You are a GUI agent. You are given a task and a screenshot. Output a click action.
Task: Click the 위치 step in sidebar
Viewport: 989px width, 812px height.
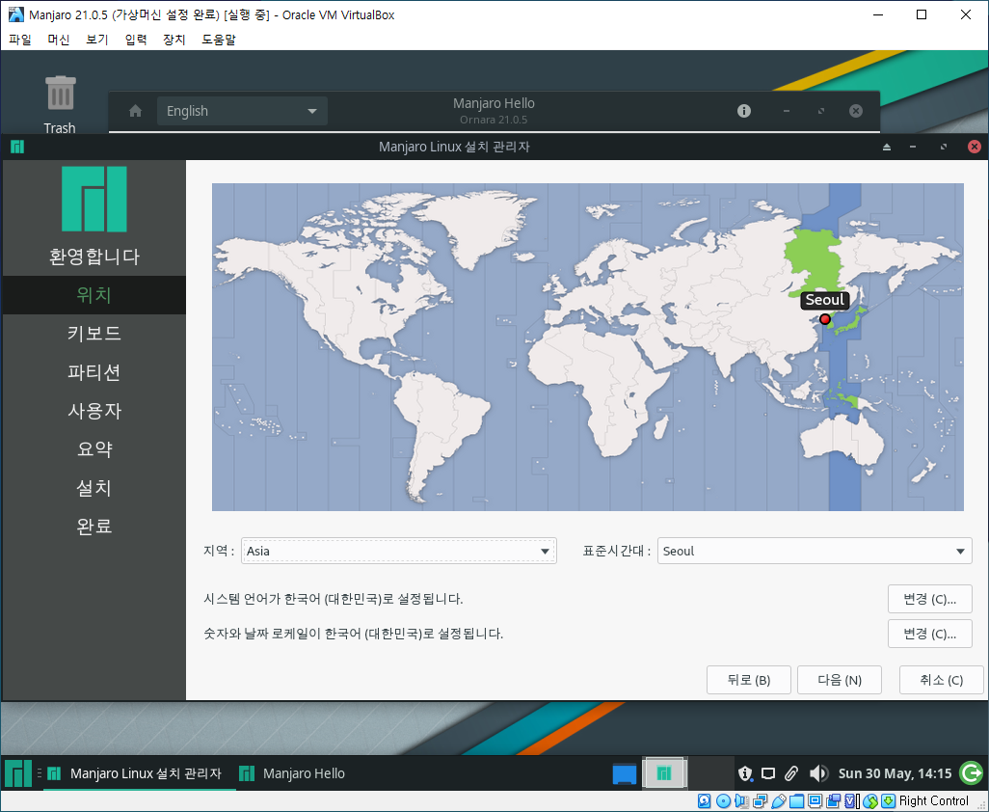[x=94, y=295]
